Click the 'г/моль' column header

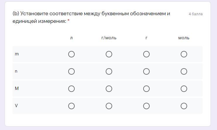pos(109,38)
